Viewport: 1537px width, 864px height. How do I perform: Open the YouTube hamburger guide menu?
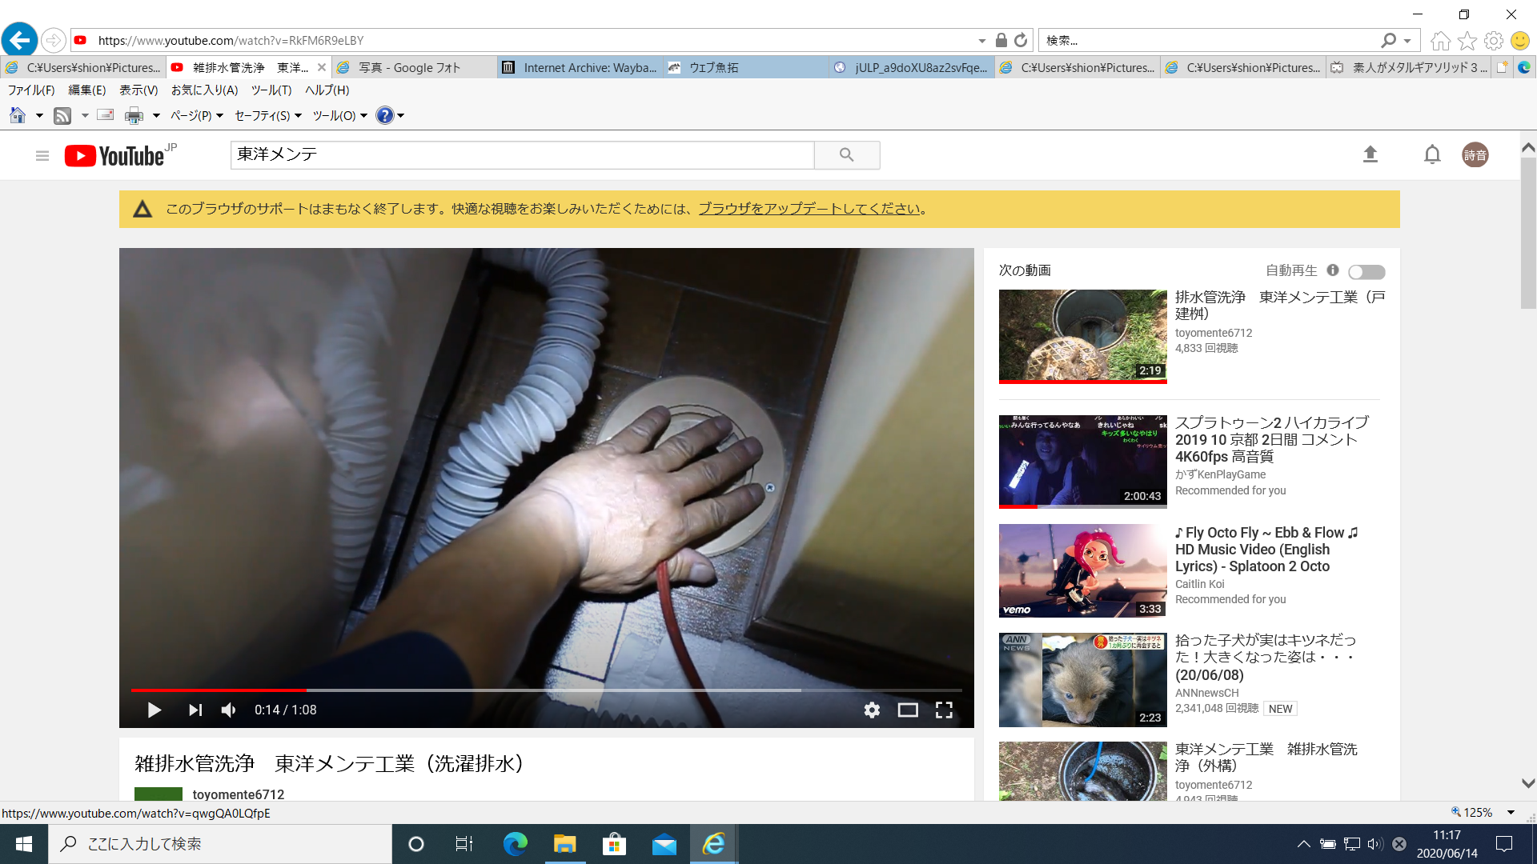click(42, 156)
